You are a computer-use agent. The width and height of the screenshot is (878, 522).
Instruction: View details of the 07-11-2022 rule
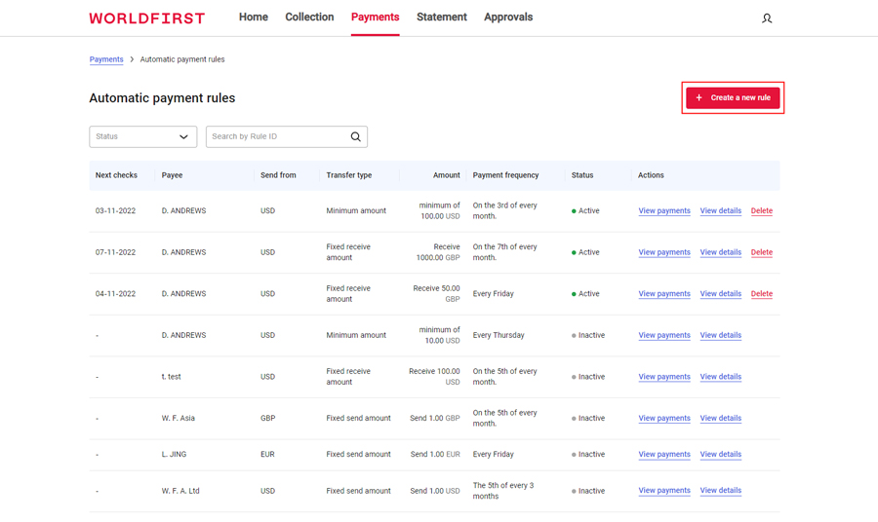click(x=720, y=252)
